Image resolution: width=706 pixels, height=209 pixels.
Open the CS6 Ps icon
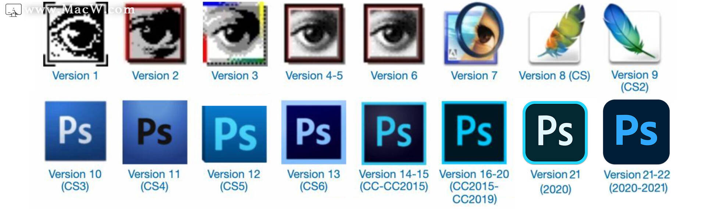click(314, 132)
